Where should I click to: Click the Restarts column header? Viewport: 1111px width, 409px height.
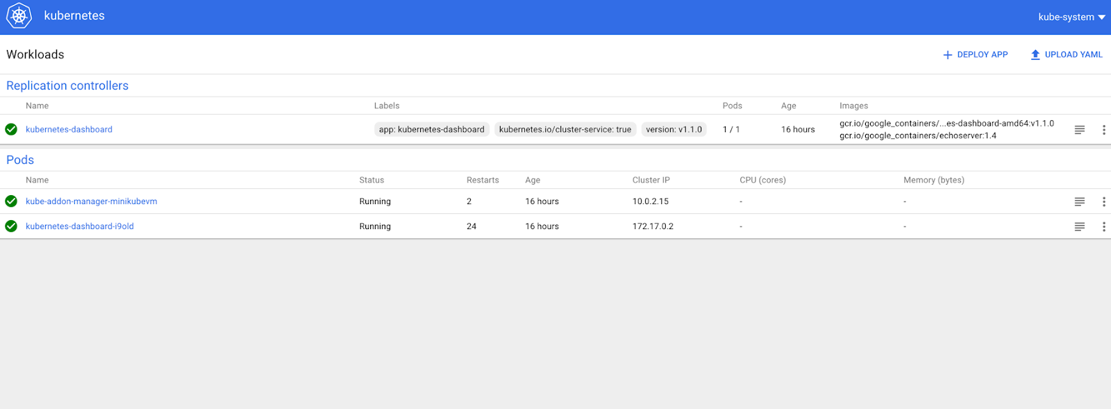point(483,180)
